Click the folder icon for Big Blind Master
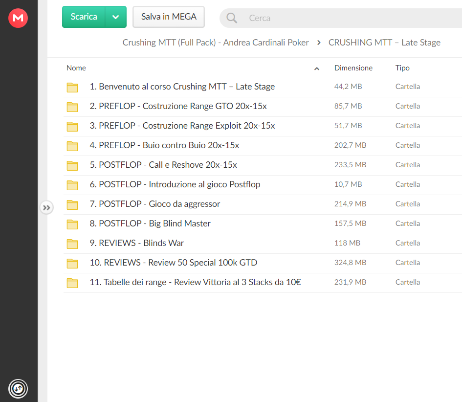462x402 pixels. tap(72, 224)
